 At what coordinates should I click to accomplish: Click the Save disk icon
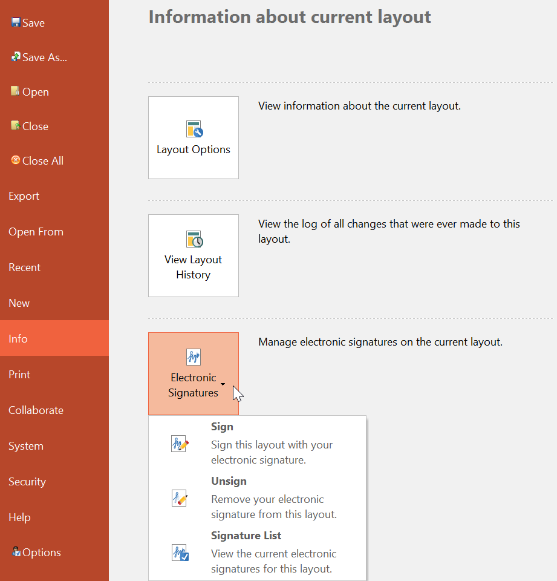(16, 22)
